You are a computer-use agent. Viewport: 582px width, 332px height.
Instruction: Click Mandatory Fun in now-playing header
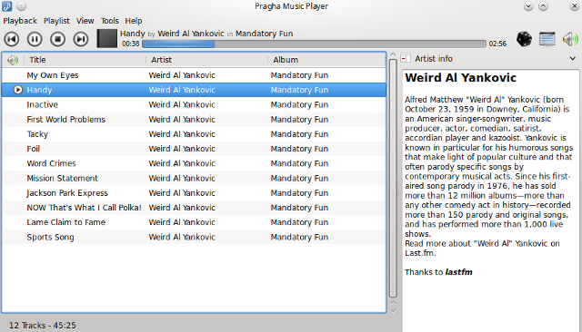pos(265,34)
